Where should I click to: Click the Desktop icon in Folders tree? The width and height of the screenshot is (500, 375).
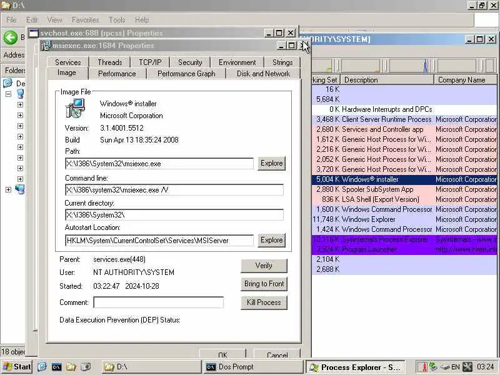tap(7, 83)
